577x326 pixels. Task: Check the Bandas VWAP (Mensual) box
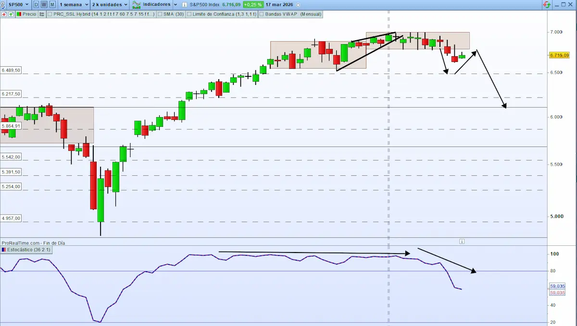[262, 14]
